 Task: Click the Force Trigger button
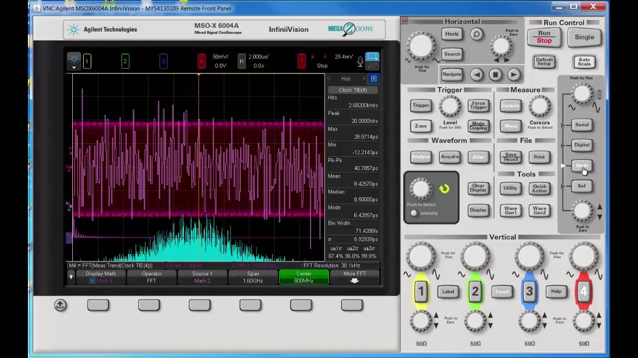478,105
